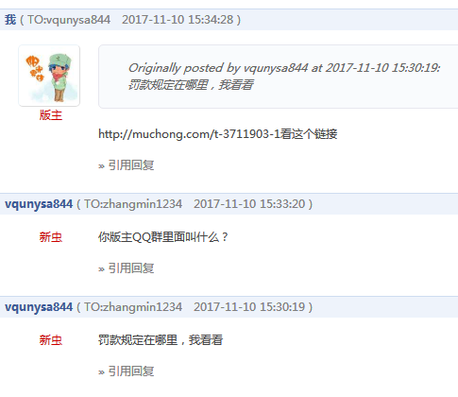
Task: Click the 2017-11-10 15:34:28 timestamp
Action: point(178,20)
